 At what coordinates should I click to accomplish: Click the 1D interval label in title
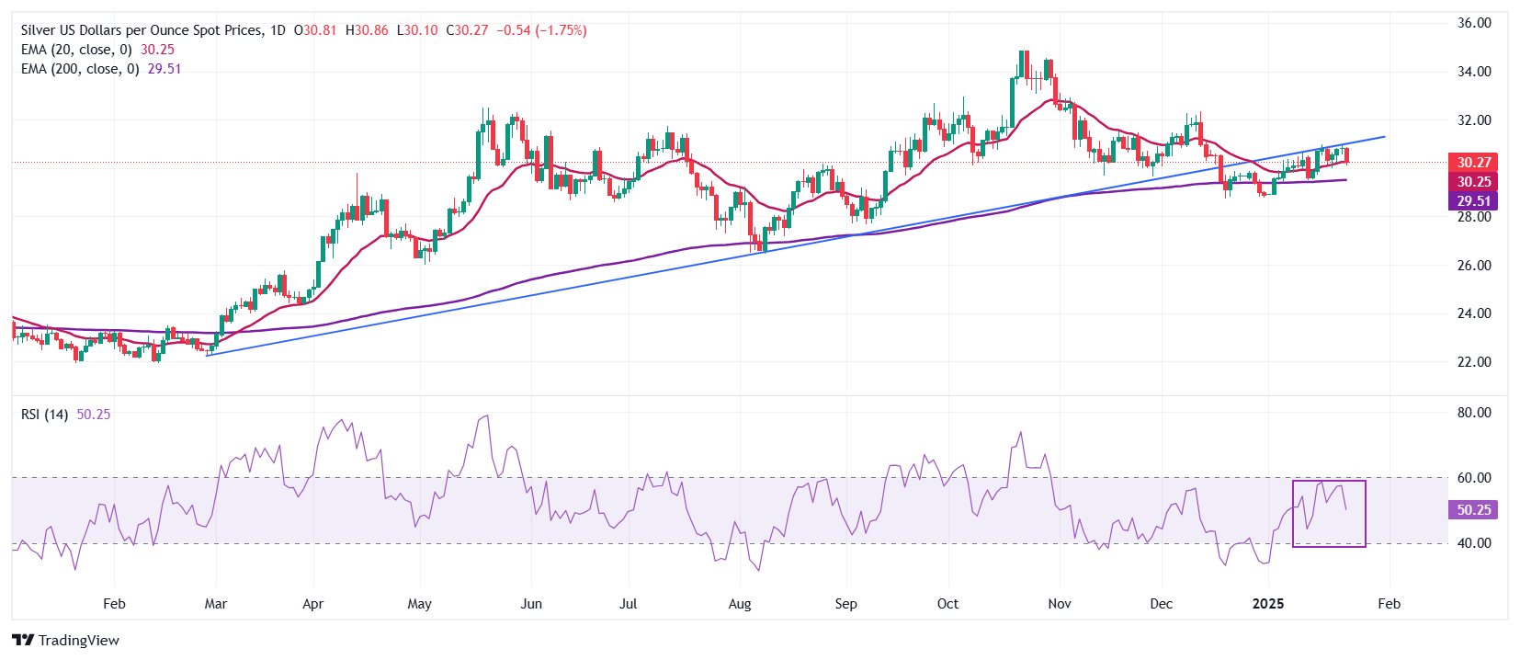278,30
